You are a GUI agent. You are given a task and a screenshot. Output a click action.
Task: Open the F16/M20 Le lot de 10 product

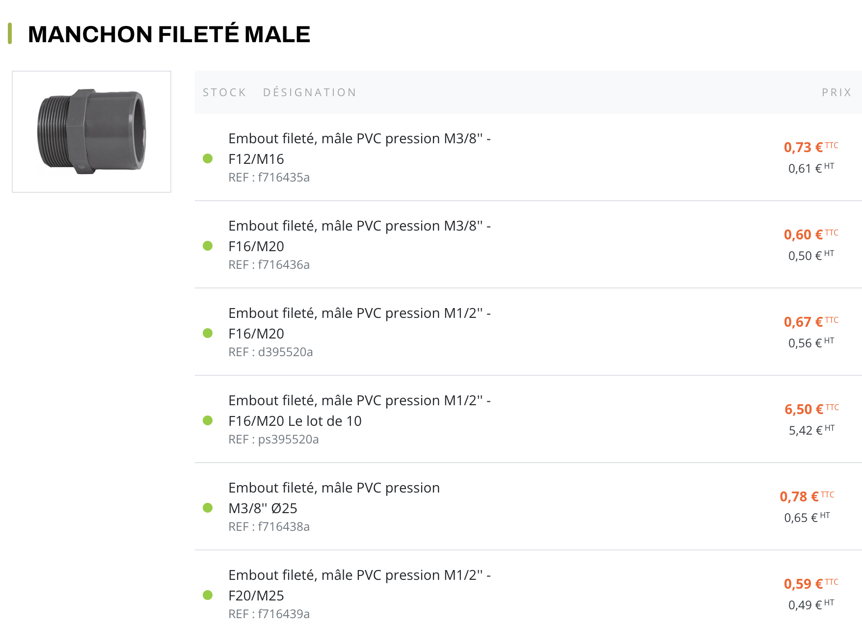(x=359, y=411)
